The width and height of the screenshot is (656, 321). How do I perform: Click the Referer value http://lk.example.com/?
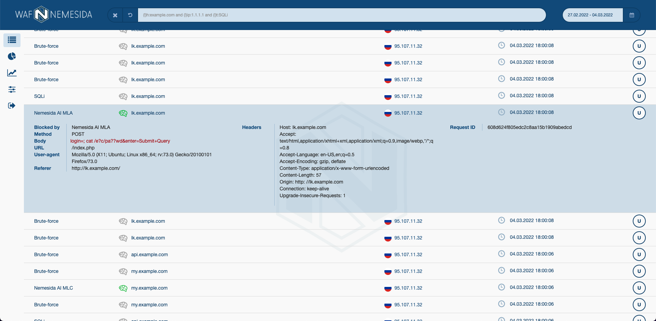tap(96, 168)
